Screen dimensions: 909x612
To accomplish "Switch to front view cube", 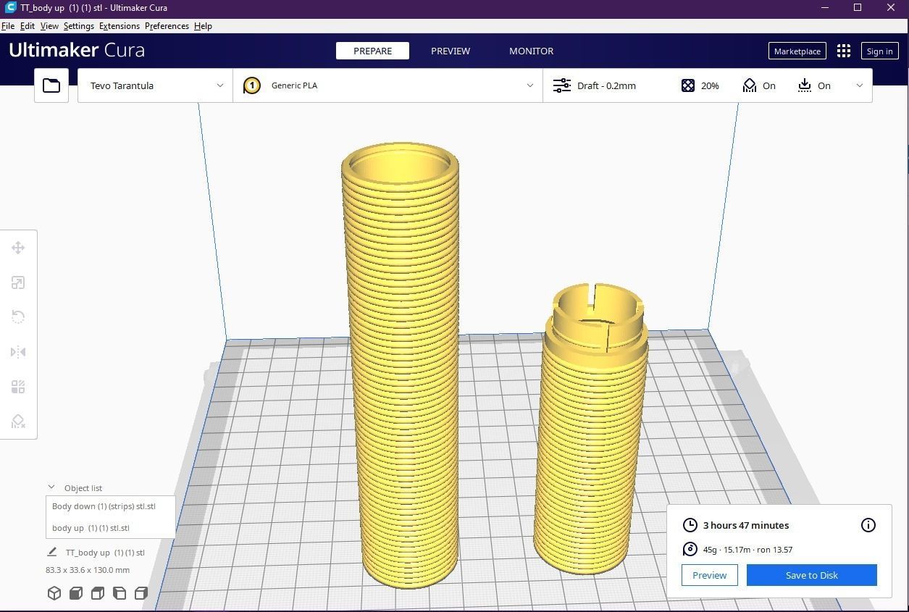I will tap(76, 593).
